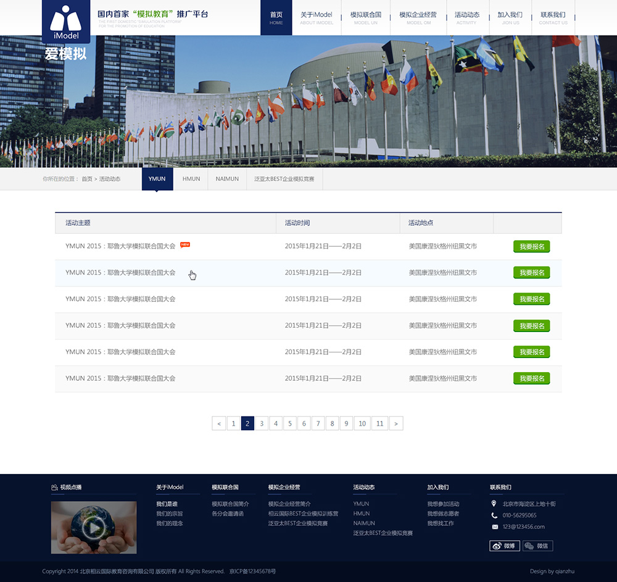Open the 泛亚太BEST企业模拟竞赛 tab
Viewport: 617px width, 582px height.
[x=284, y=179]
